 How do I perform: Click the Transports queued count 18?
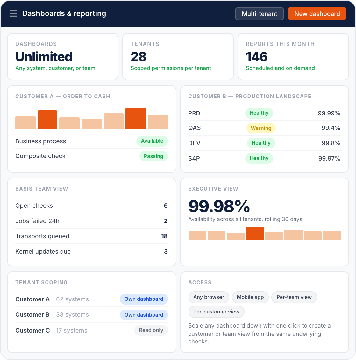pos(164,236)
